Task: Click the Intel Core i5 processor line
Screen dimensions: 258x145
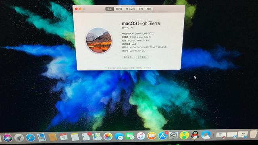Action: pos(136,37)
